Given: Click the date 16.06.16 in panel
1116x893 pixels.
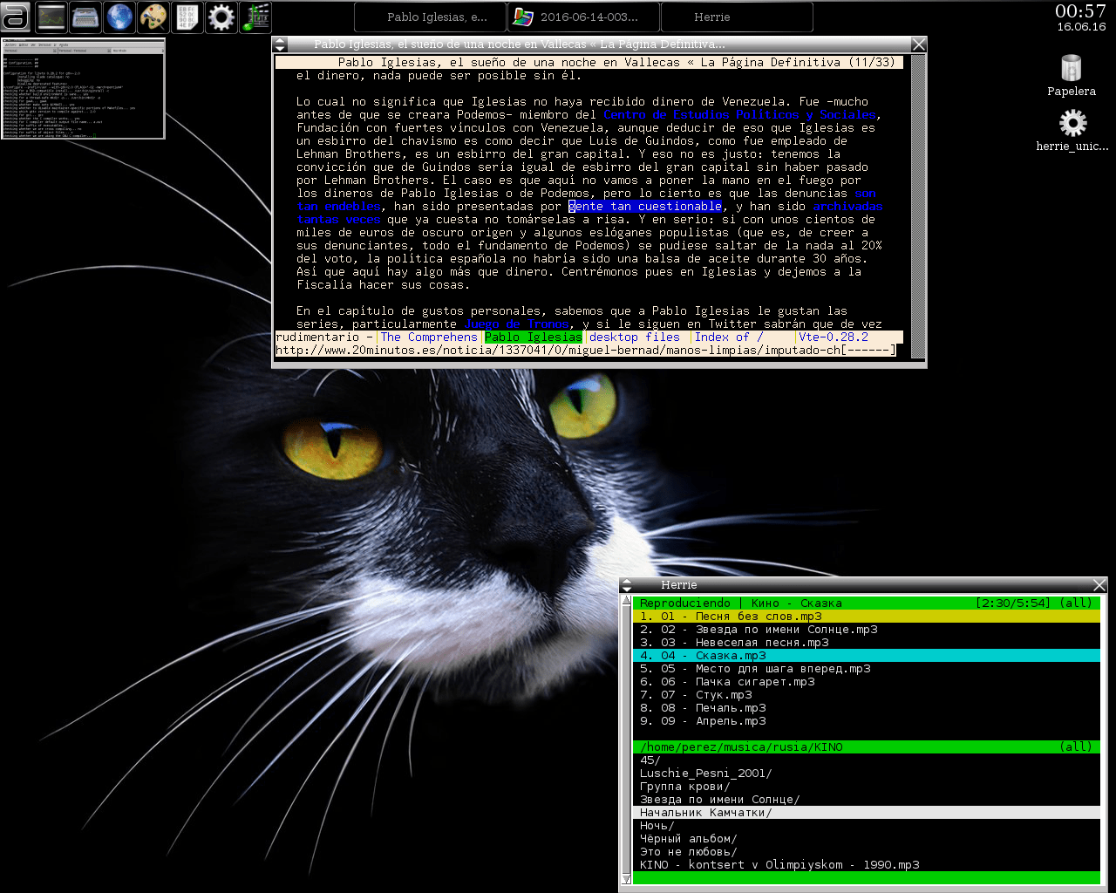Looking at the screenshot, I should pos(1081,27).
